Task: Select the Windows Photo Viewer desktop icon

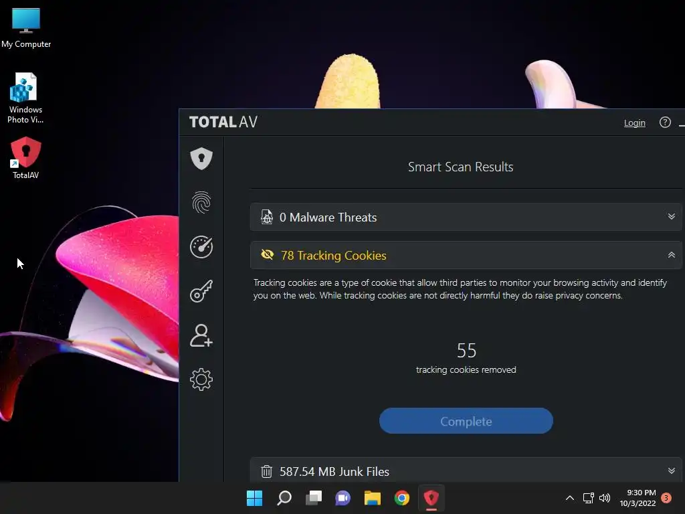Action: [x=25, y=98]
